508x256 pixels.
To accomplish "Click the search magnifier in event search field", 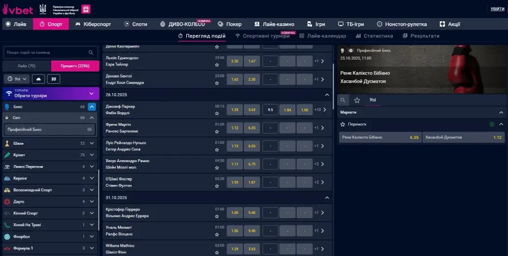I will pos(91,52).
